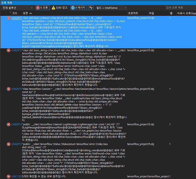Sort by the 비표시 오류 column header
The width and height of the screenshot is (196, 179).
click(x=187, y=13)
